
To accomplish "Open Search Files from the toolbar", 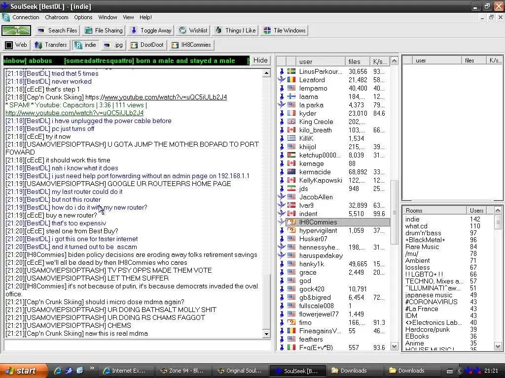I will pyautogui.click(x=57, y=31).
